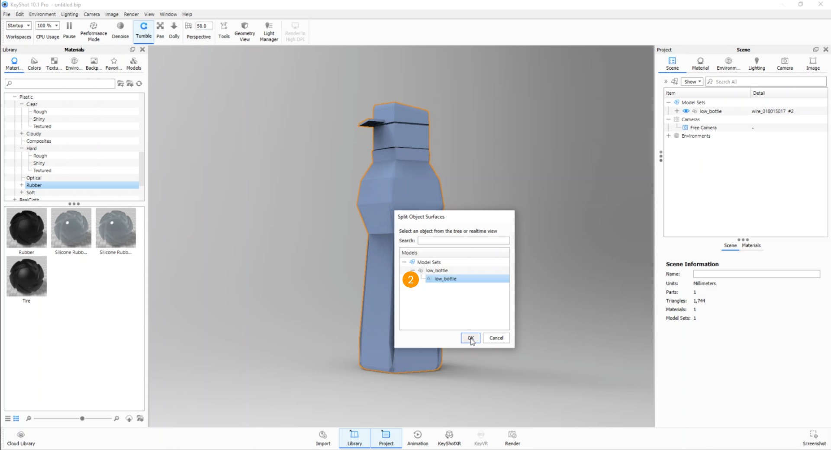The image size is (831, 450).
Task: Collapse Model Sets in the Scene tree
Action: point(669,102)
